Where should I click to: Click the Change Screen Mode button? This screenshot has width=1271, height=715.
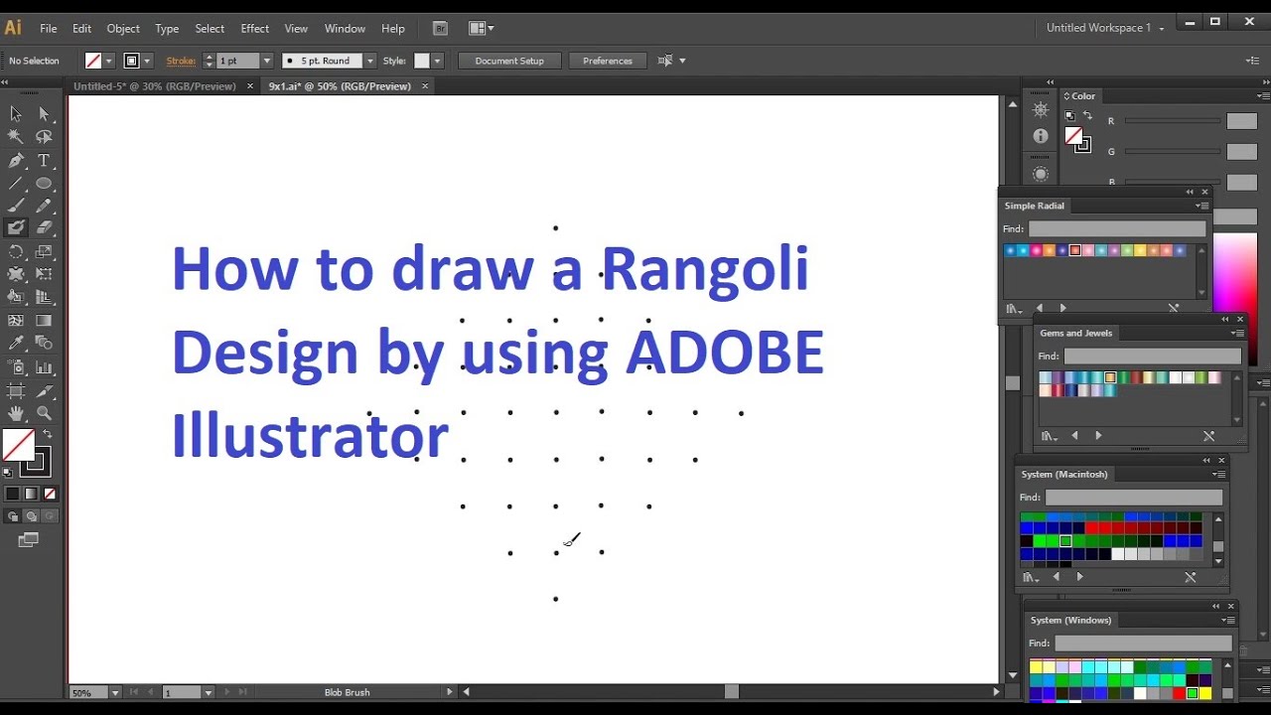click(29, 540)
